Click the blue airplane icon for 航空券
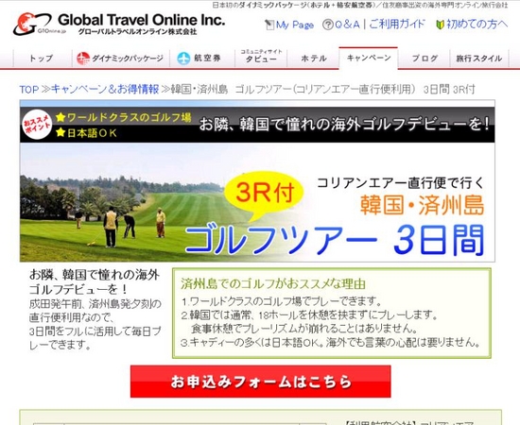 click(183, 59)
